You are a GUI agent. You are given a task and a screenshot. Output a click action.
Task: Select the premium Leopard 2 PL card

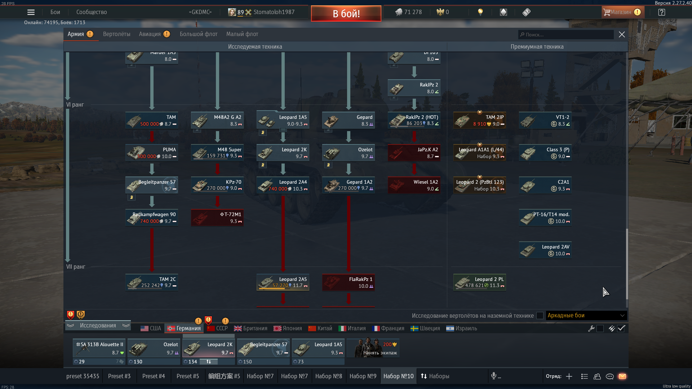(x=480, y=282)
